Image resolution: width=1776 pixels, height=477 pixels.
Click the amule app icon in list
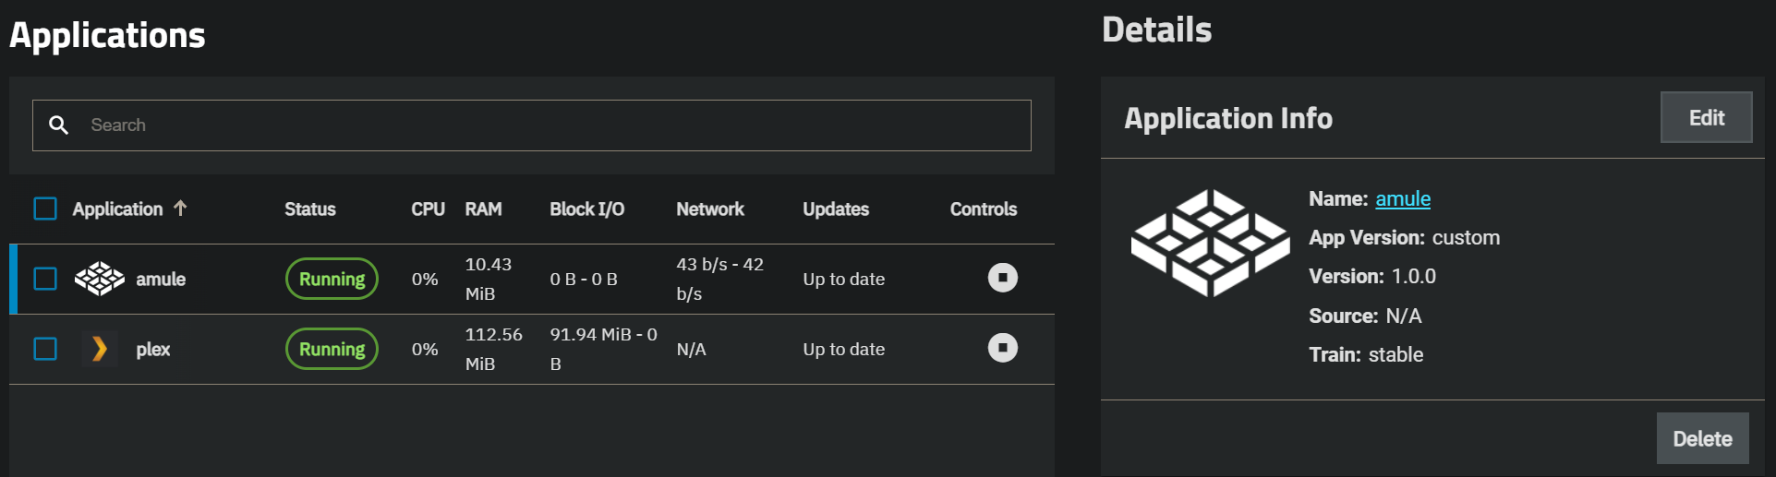click(100, 279)
